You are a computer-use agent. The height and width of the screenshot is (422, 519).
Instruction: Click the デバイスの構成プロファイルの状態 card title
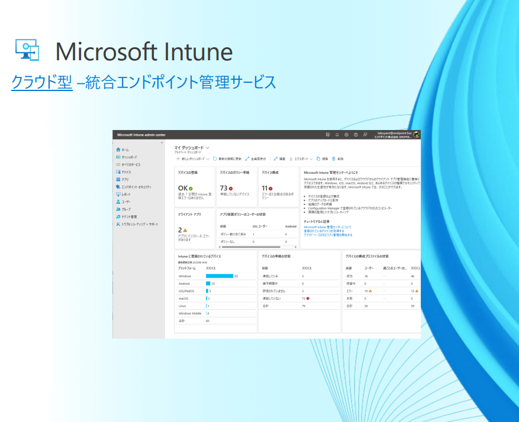coord(367,257)
